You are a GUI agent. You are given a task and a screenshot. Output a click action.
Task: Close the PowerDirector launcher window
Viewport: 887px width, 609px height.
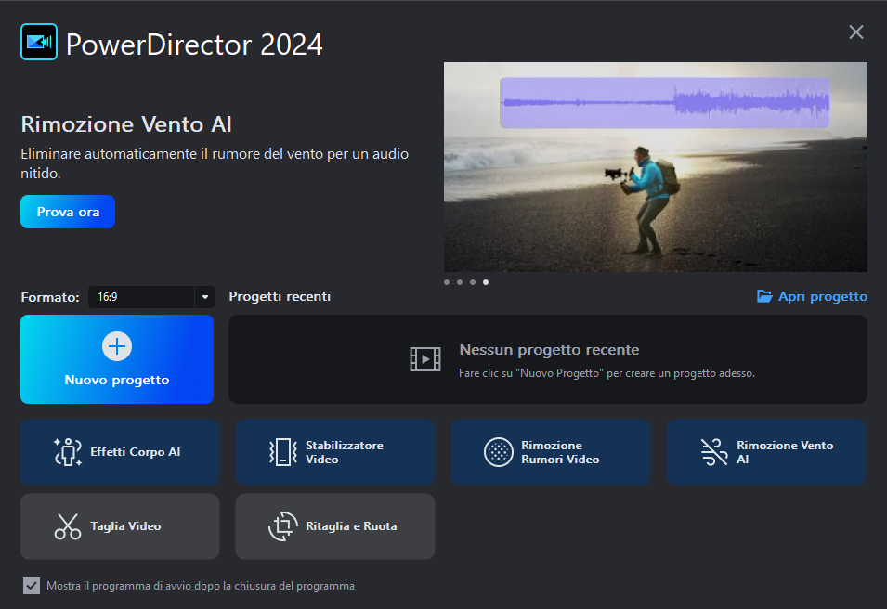tap(856, 32)
